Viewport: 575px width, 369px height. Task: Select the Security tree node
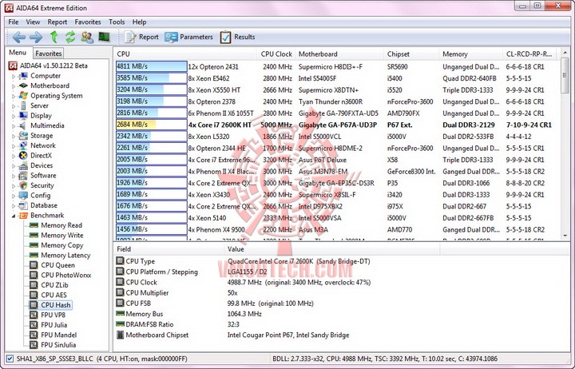(x=42, y=185)
